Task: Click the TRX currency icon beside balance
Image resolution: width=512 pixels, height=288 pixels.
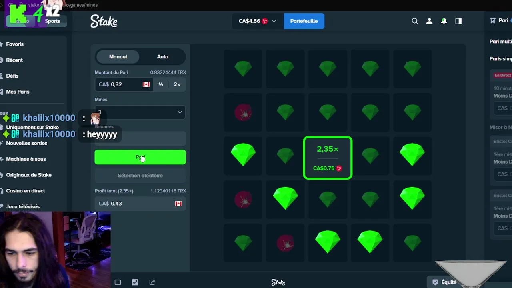Action: [x=265, y=21]
